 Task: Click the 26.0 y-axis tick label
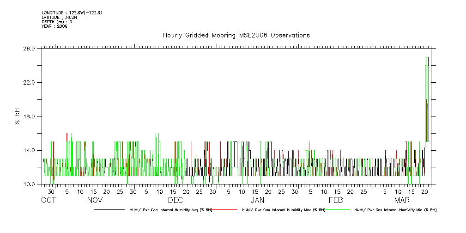point(30,49)
